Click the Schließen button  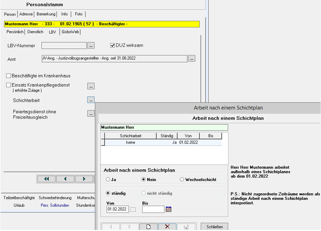point(215,227)
